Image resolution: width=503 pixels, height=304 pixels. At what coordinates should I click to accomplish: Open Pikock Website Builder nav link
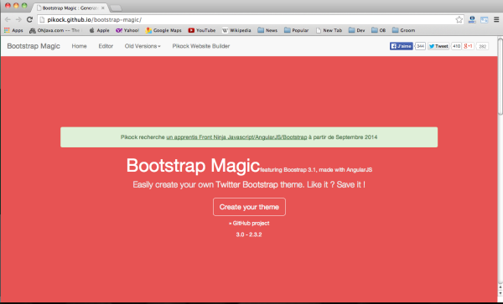click(201, 46)
